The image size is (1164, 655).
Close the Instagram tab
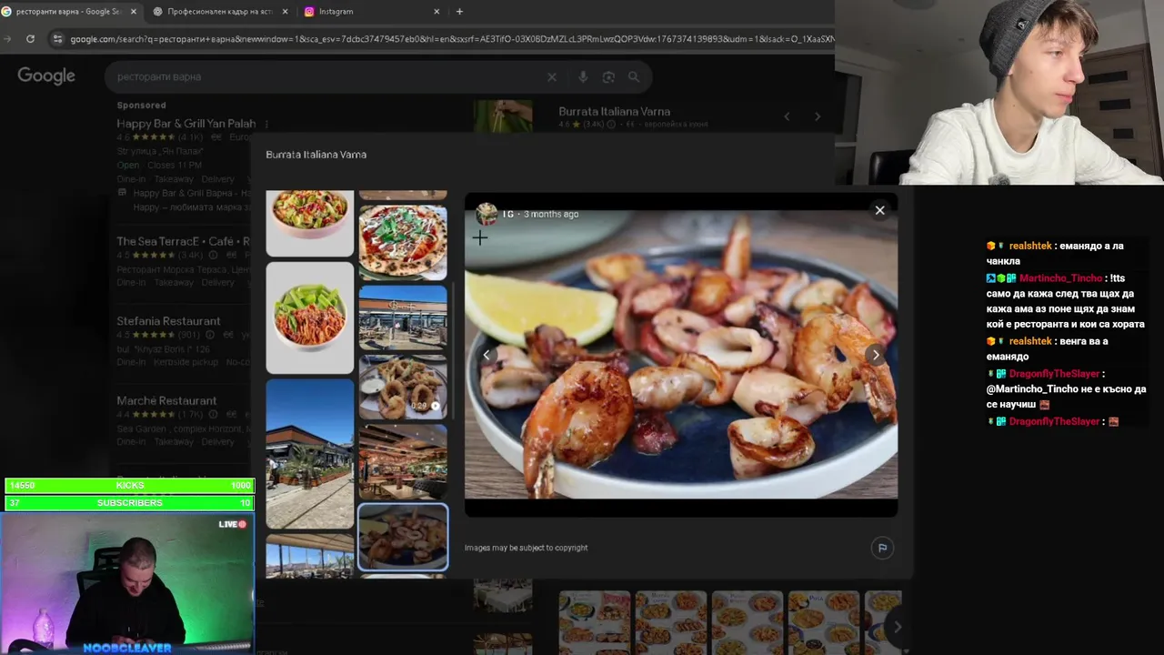coord(436,12)
